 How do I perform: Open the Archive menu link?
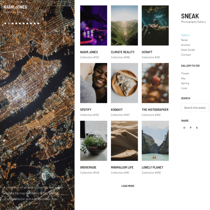(185, 45)
